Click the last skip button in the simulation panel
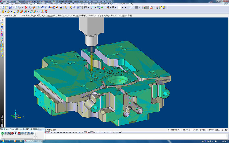229x143 pixels. point(32,133)
